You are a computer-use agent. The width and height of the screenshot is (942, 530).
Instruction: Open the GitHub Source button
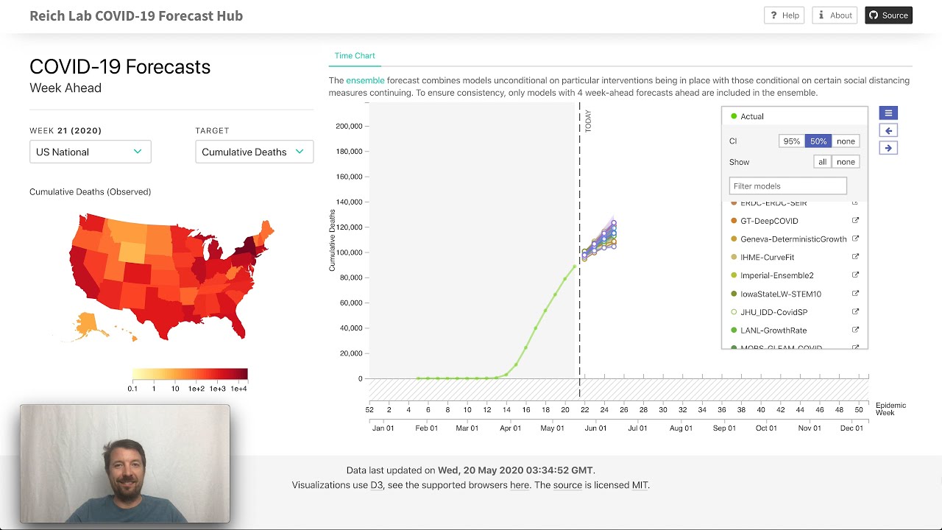tap(888, 15)
